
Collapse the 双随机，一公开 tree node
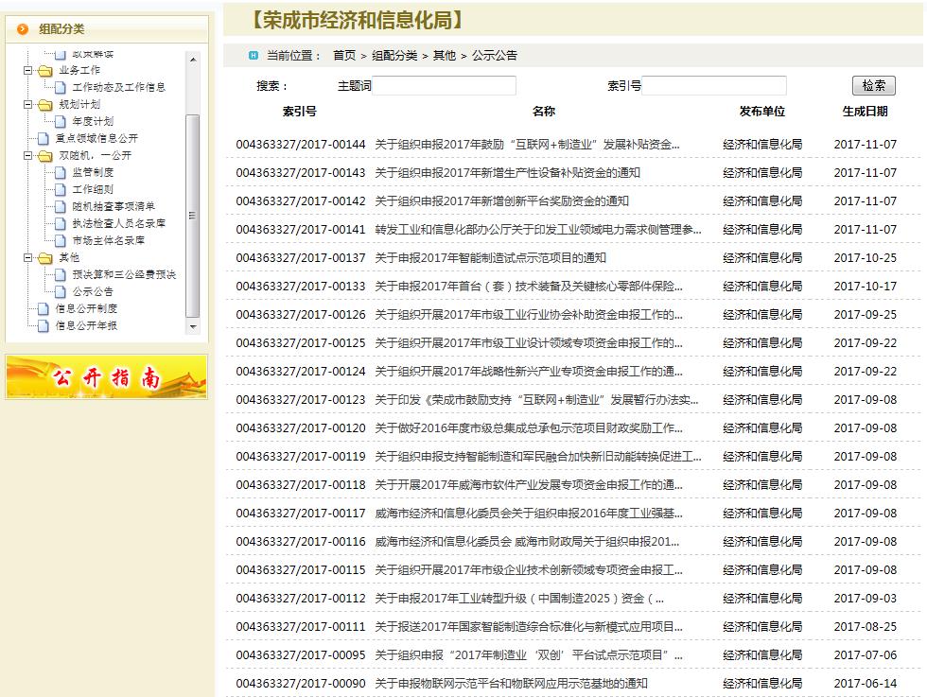(x=28, y=156)
